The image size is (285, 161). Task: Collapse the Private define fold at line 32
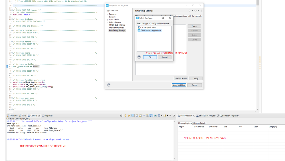pyautogui.click(x=12, y=42)
